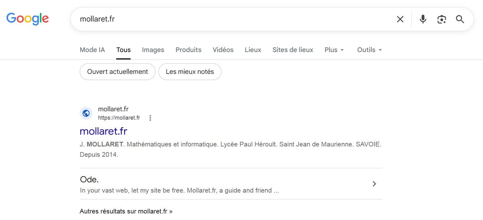The width and height of the screenshot is (483, 220).
Task: Open the blue mollaret.fr result title
Action: [103, 131]
